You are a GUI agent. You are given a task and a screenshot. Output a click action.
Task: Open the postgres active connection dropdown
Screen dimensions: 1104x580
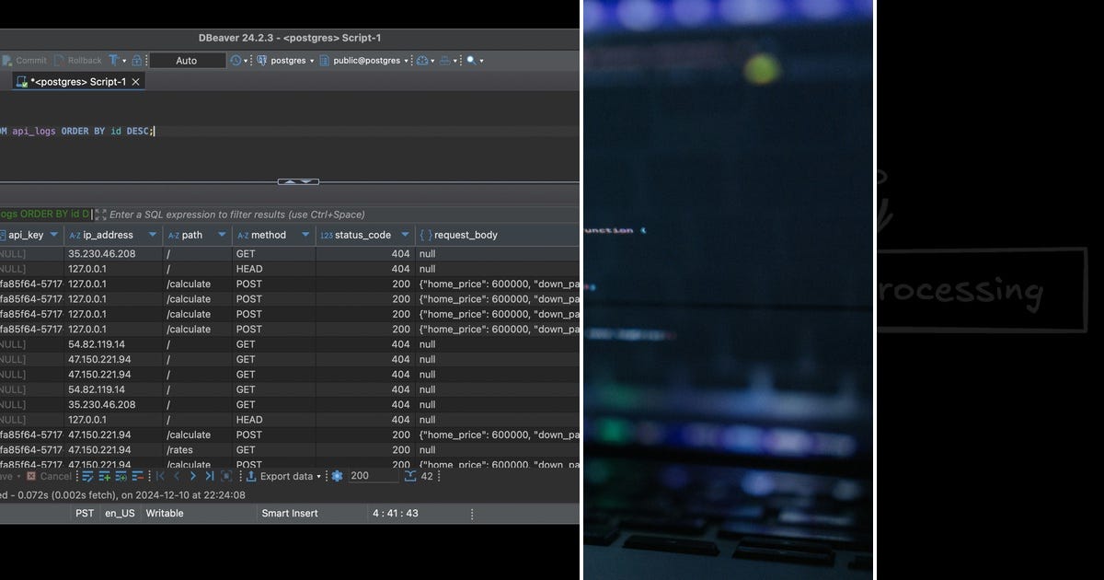pos(286,61)
